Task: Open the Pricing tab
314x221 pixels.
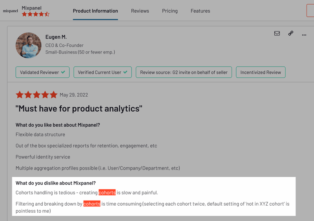Action: 170,11
